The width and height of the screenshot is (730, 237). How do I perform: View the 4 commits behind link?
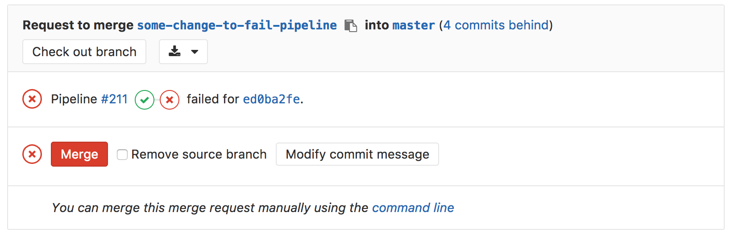[x=496, y=25]
